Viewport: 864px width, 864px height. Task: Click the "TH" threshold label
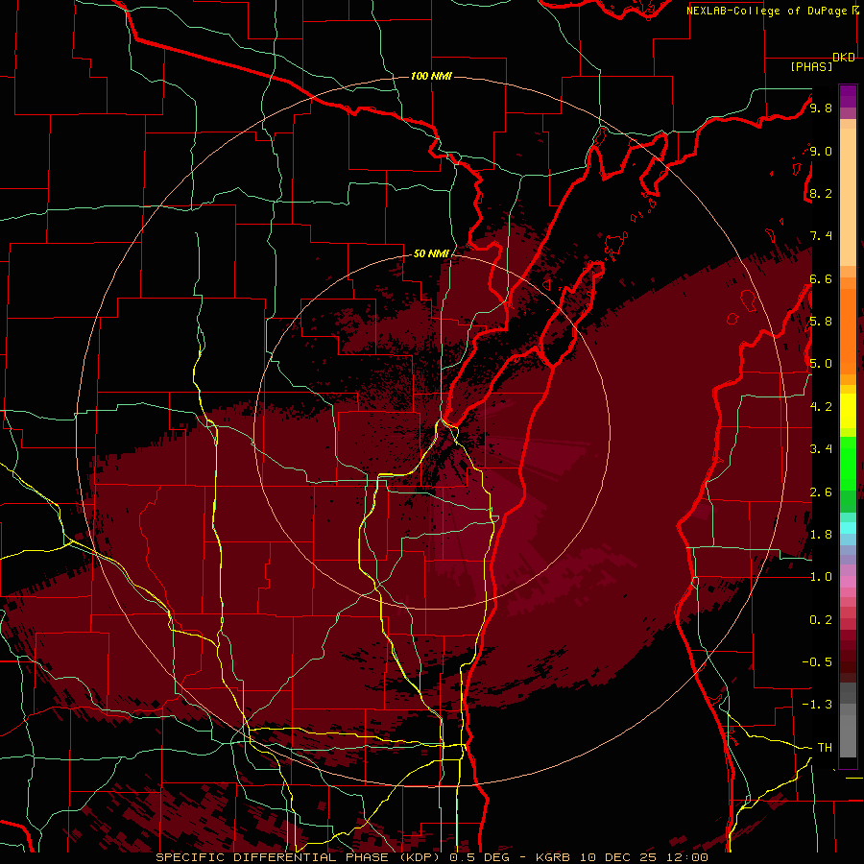[825, 748]
